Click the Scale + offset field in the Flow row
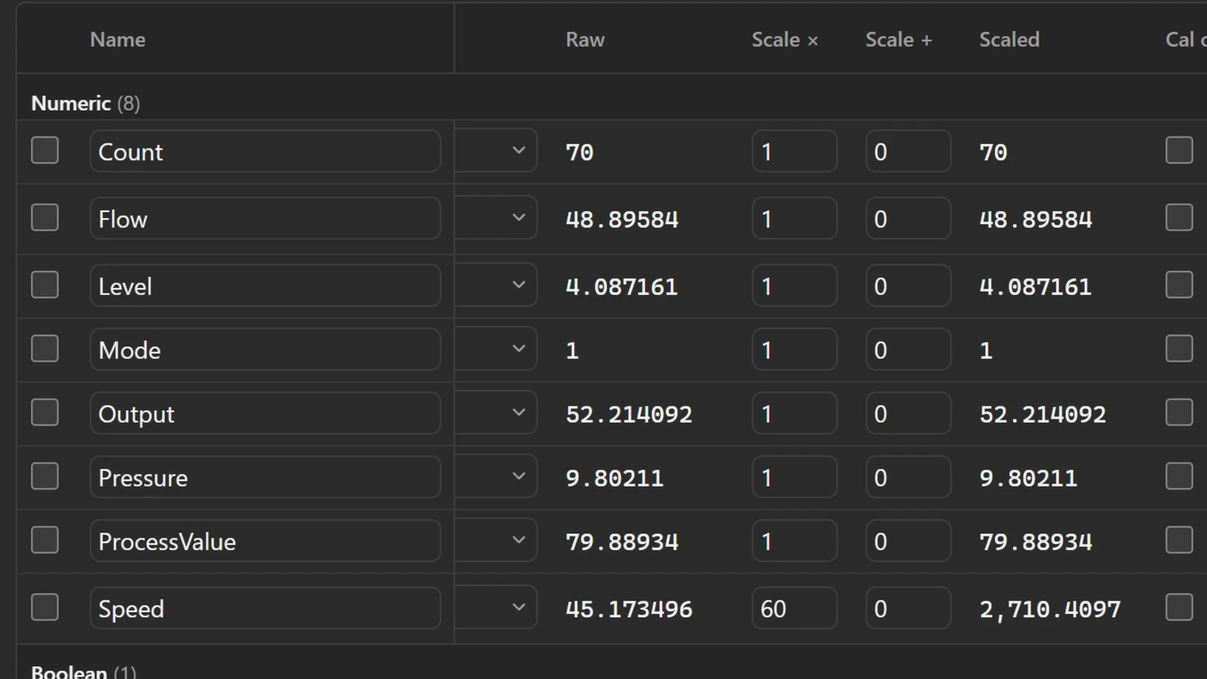 [908, 218]
